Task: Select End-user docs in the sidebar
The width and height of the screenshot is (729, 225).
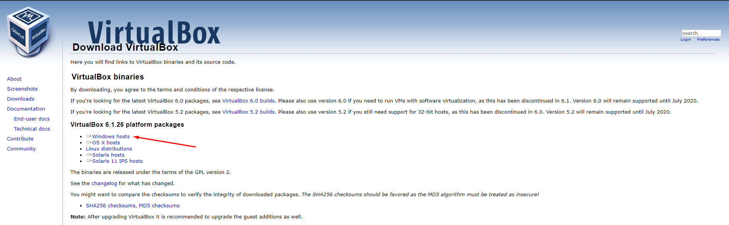Action: pos(32,119)
